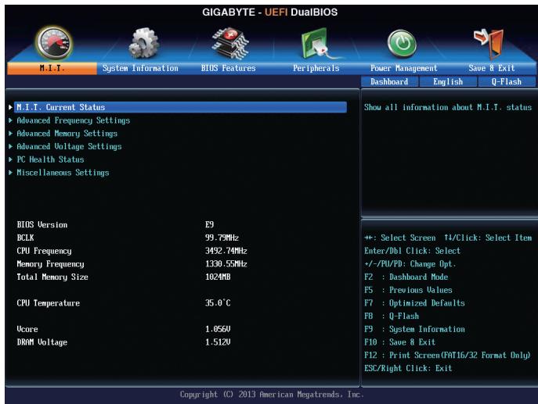Click the F9 System Information hint
The height and width of the screenshot is (404, 538).
[x=414, y=329]
